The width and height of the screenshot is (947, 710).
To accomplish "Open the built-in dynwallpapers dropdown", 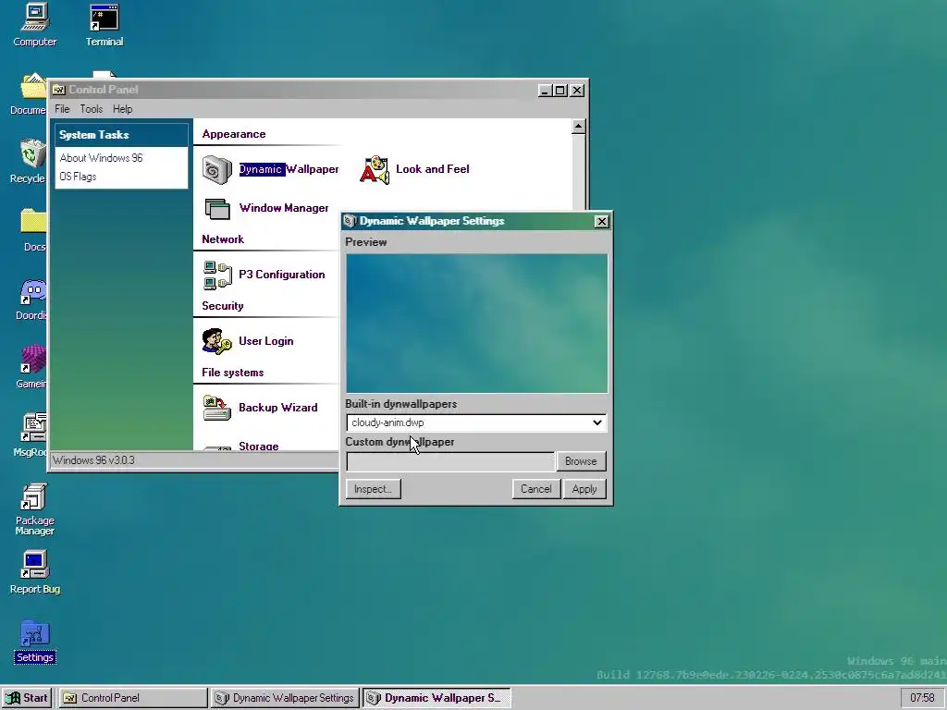I will click(x=476, y=422).
